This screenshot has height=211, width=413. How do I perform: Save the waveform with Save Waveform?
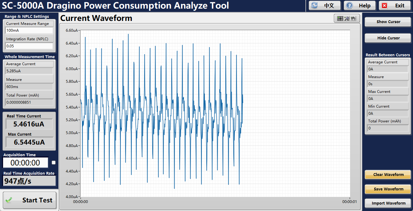tap(388, 189)
